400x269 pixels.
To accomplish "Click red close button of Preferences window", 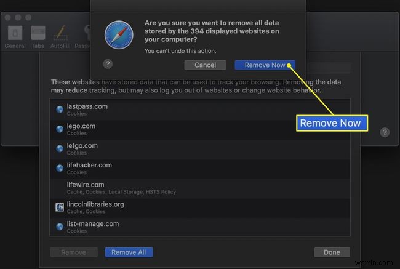I will tap(8, 17).
